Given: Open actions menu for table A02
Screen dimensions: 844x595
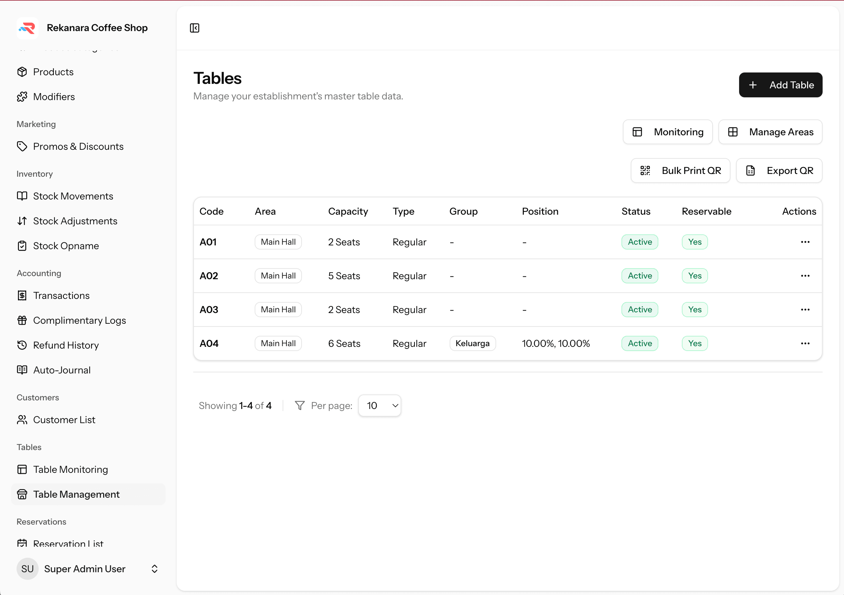Looking at the screenshot, I should pos(805,276).
